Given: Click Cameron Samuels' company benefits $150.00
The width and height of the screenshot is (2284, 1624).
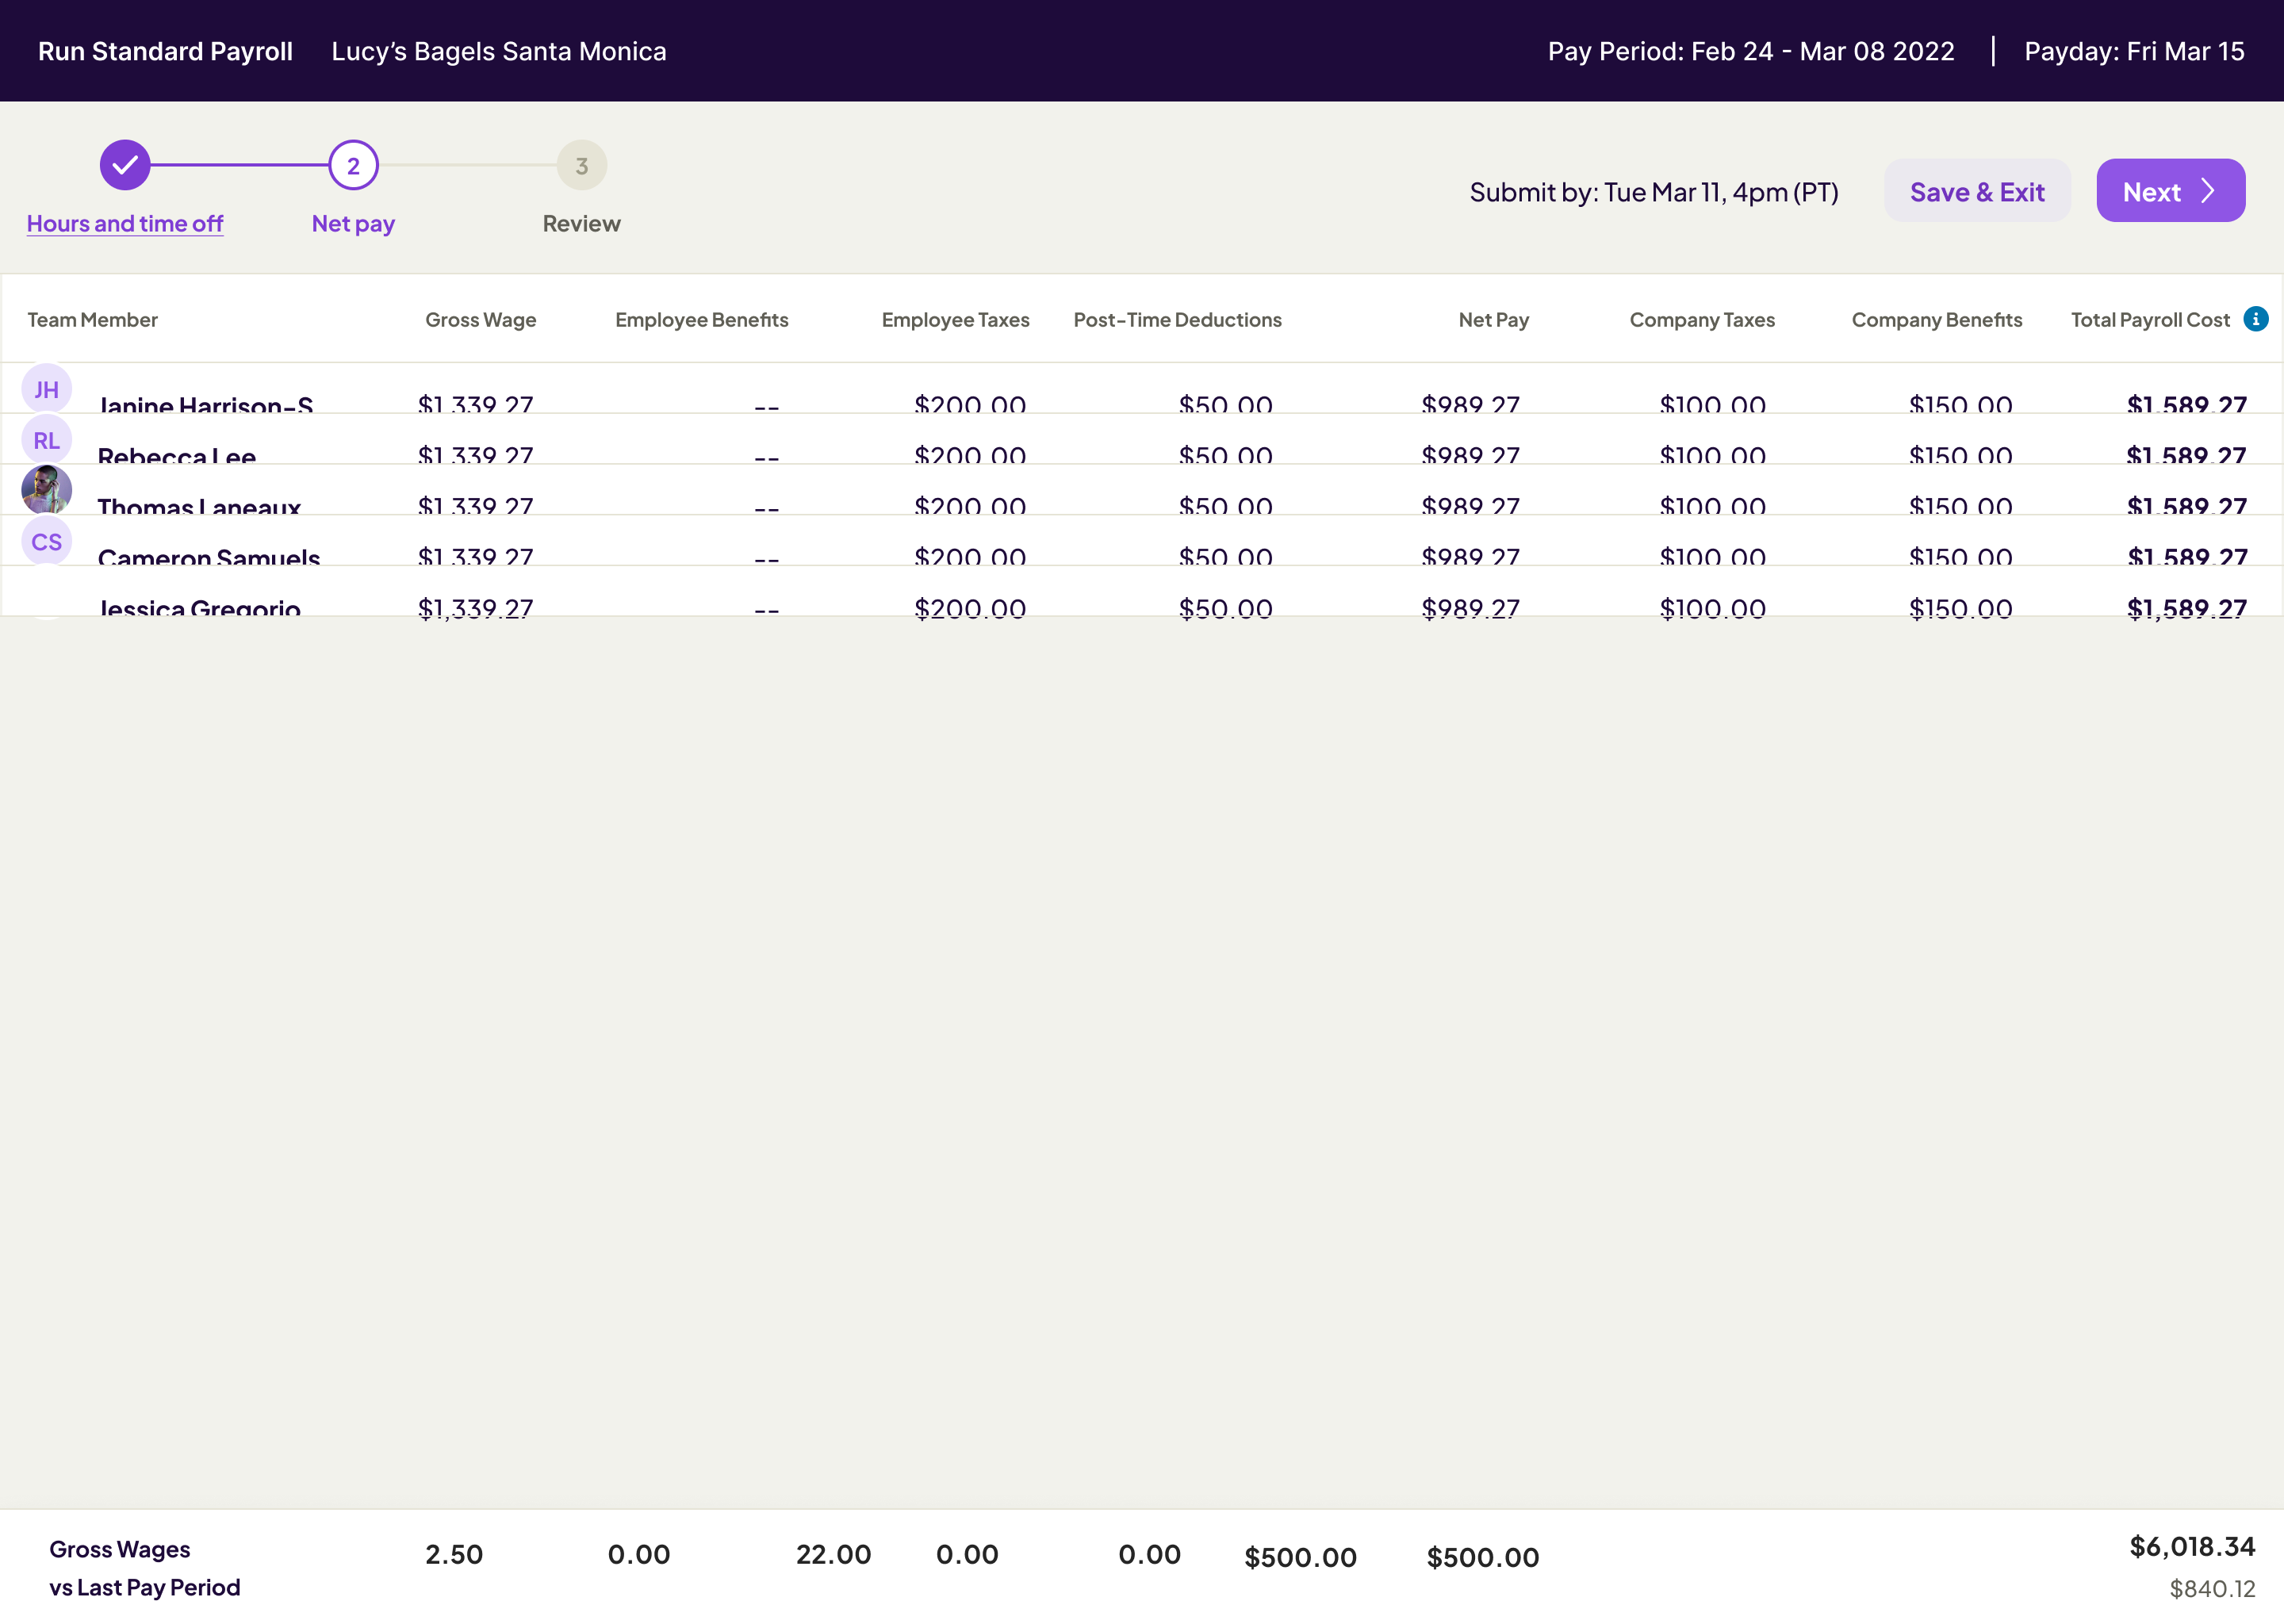Looking at the screenshot, I should 1961,556.
